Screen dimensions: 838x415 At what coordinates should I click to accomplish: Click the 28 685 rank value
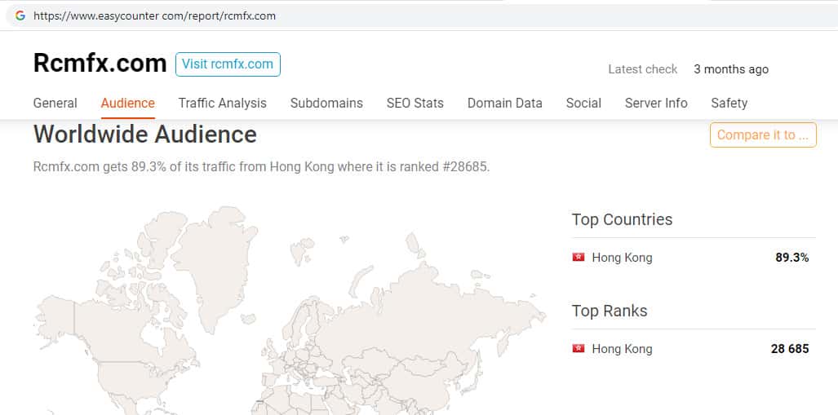(790, 349)
